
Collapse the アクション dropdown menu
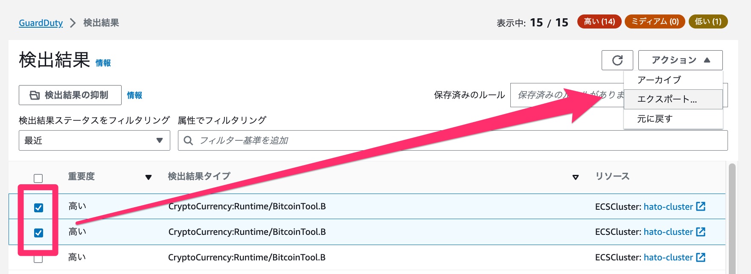[x=680, y=60]
